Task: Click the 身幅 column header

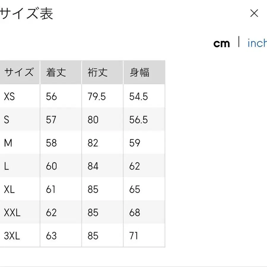Action: pyautogui.click(x=140, y=72)
